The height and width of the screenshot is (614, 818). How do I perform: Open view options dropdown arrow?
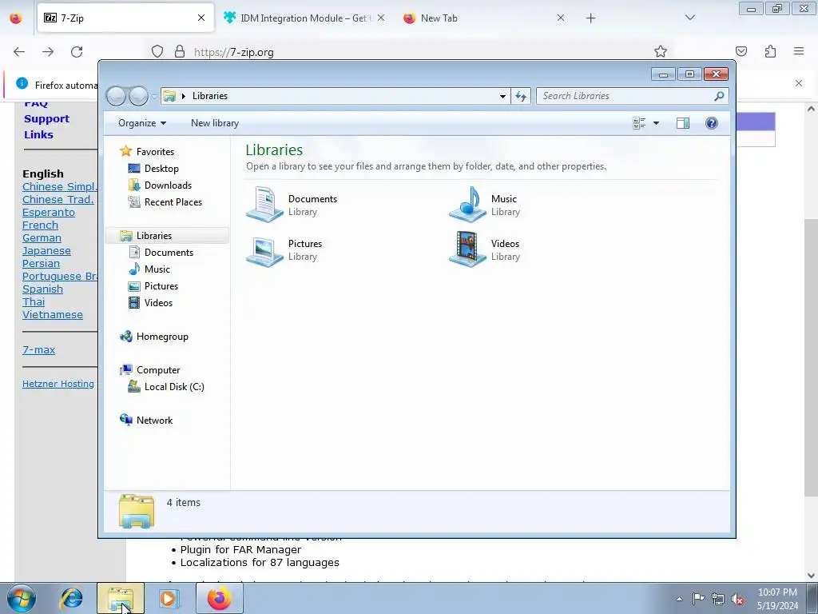click(x=657, y=123)
